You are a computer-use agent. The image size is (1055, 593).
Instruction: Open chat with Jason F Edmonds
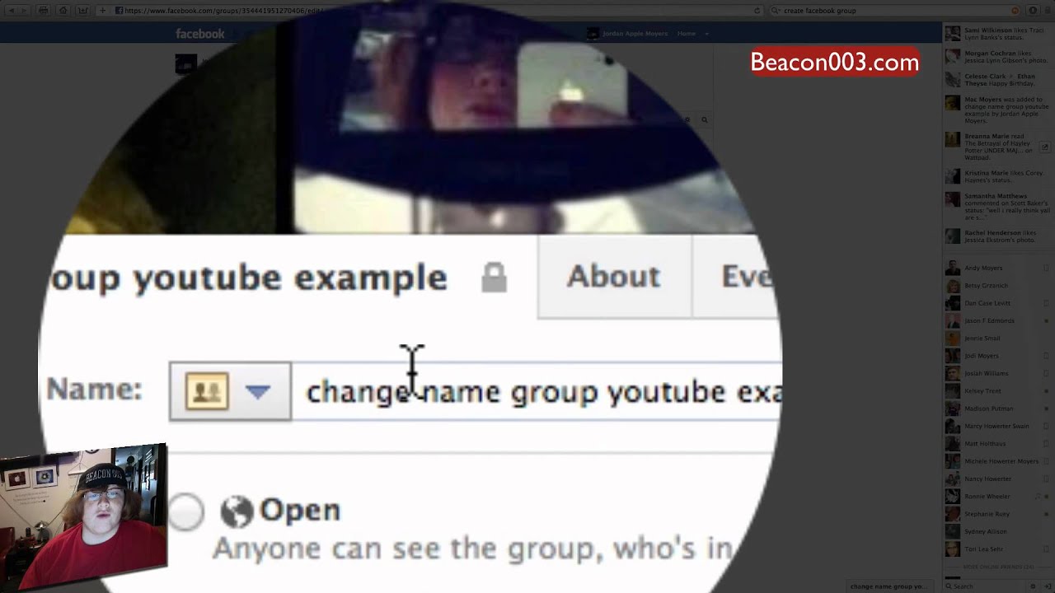[x=998, y=320]
